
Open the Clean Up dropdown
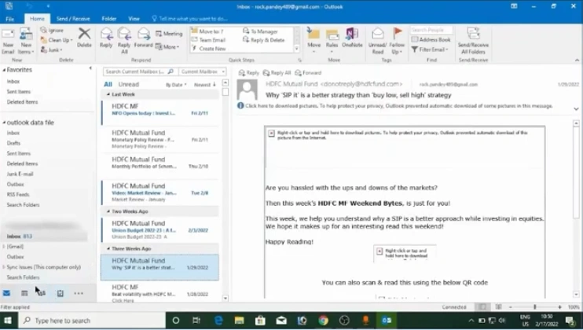pyautogui.click(x=57, y=40)
